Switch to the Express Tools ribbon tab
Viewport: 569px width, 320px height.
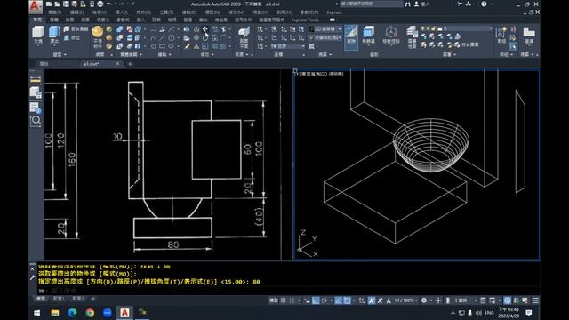pos(305,20)
